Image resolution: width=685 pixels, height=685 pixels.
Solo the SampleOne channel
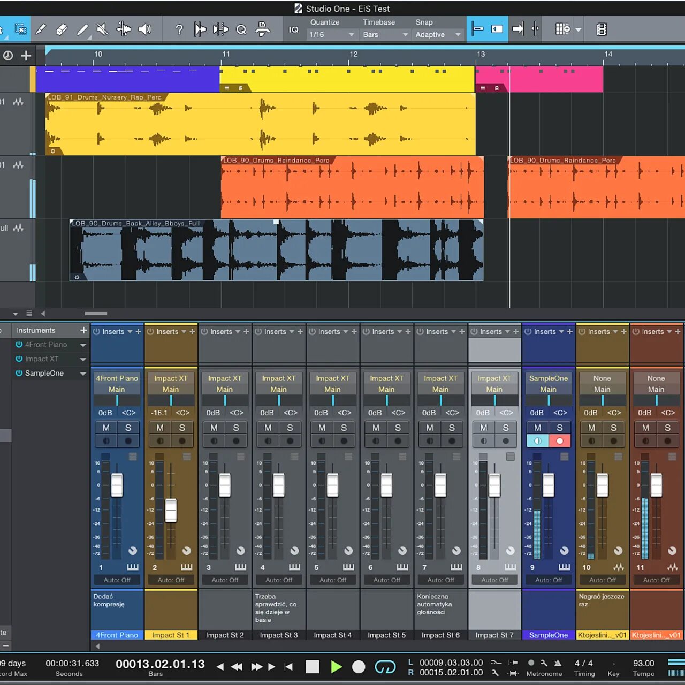[x=560, y=428]
